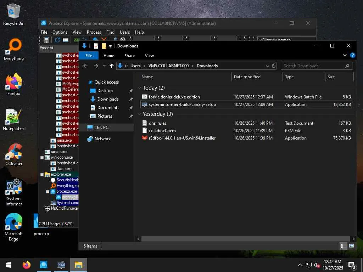Collapse the explorer.exe tree node
363x272 pixels.
tap(42, 175)
